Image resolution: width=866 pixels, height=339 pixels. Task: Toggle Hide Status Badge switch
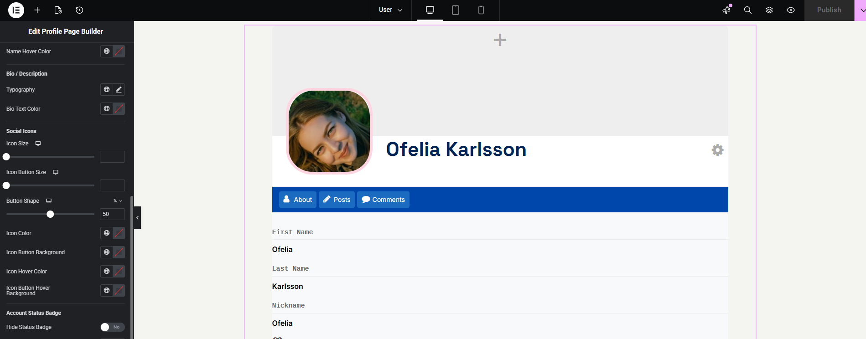click(x=113, y=327)
